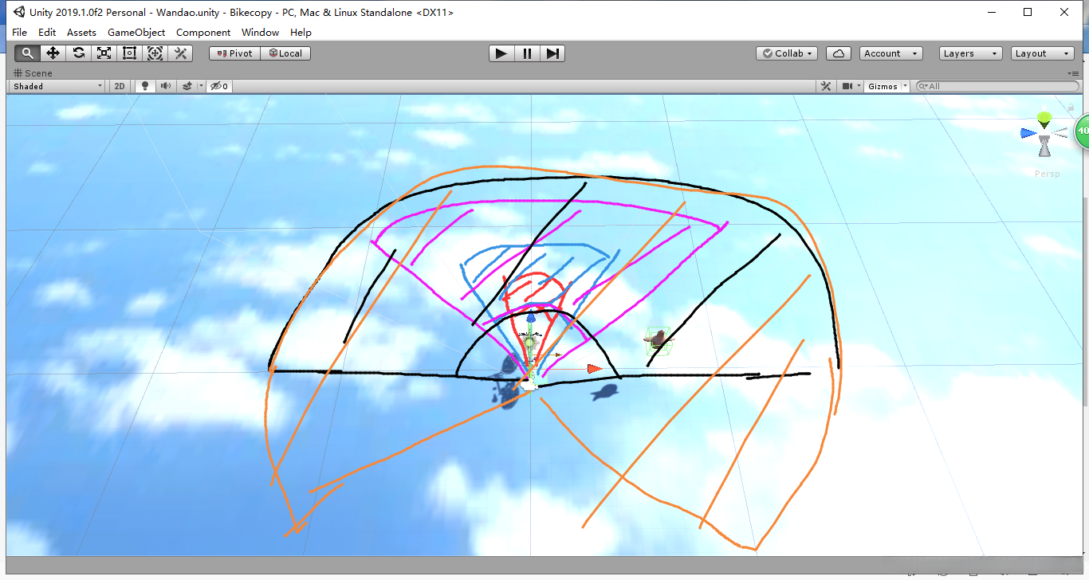Step forward one frame

click(x=552, y=53)
